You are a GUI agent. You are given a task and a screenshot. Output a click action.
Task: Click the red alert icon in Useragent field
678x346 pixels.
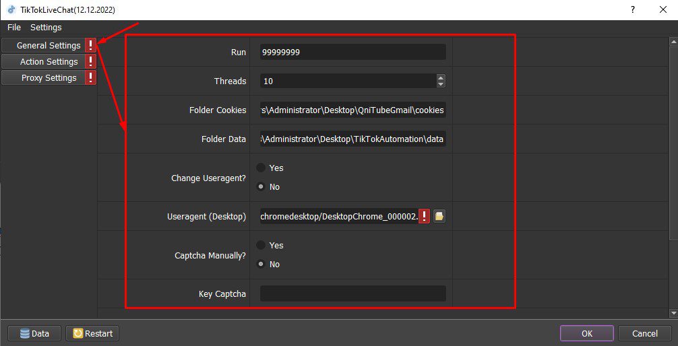click(425, 216)
